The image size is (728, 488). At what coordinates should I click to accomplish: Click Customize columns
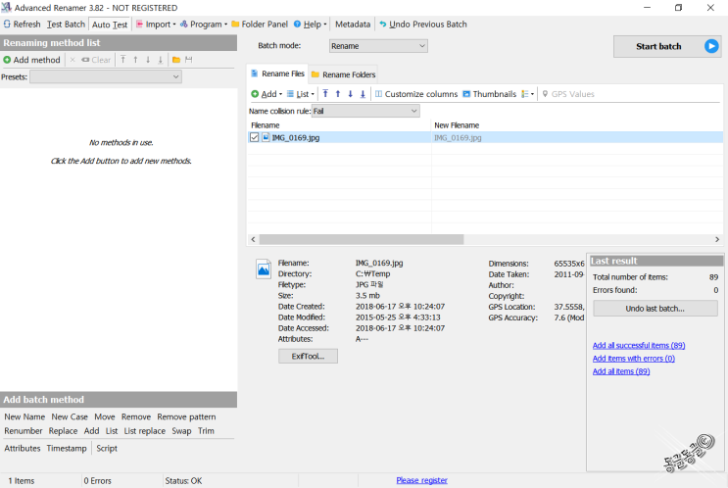coord(415,94)
